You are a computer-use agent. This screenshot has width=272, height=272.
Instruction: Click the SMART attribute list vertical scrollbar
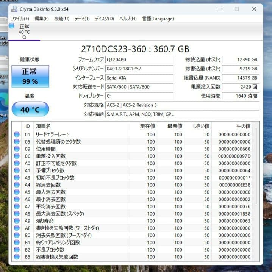tap(256, 166)
